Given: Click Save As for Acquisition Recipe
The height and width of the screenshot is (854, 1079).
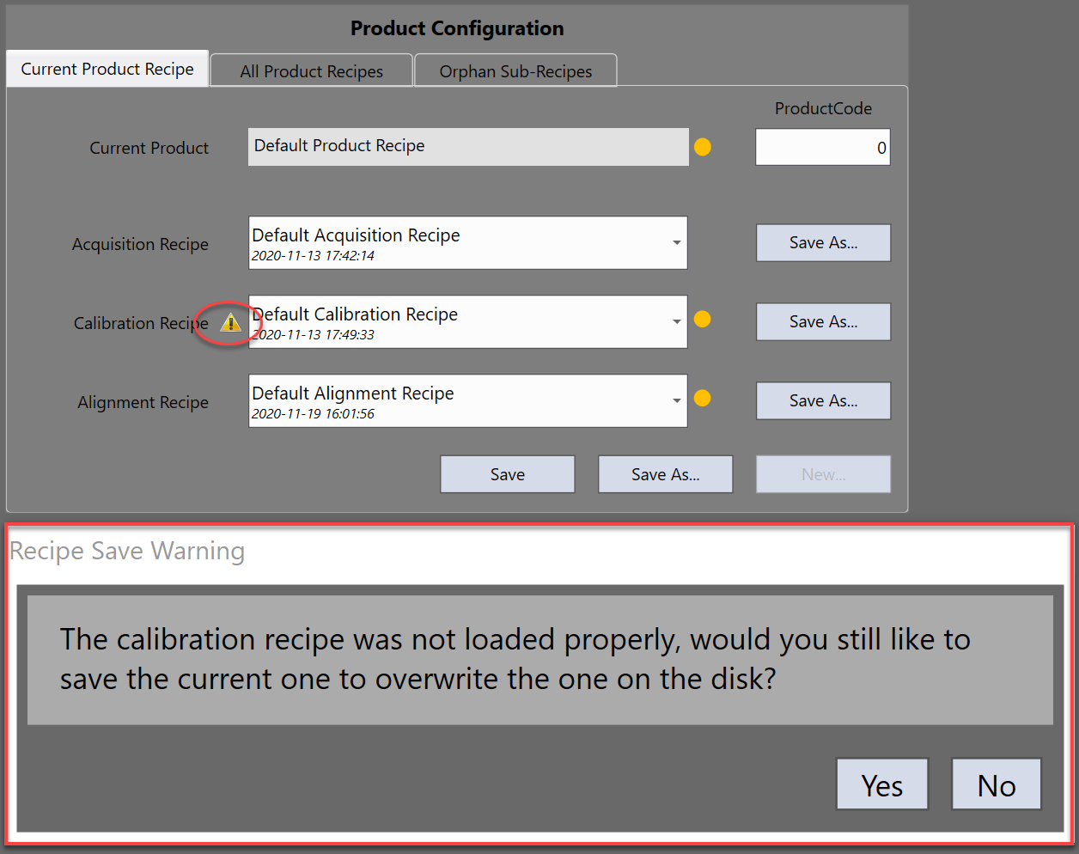Looking at the screenshot, I should (x=823, y=243).
